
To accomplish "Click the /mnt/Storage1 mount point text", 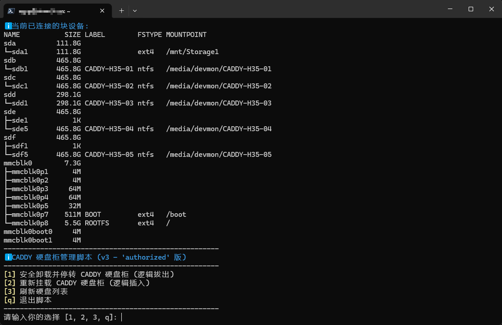I will click(x=192, y=52).
